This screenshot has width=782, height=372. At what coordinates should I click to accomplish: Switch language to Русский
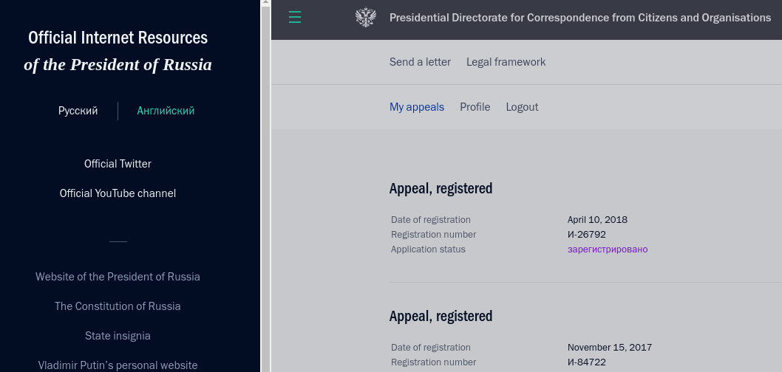tap(78, 111)
